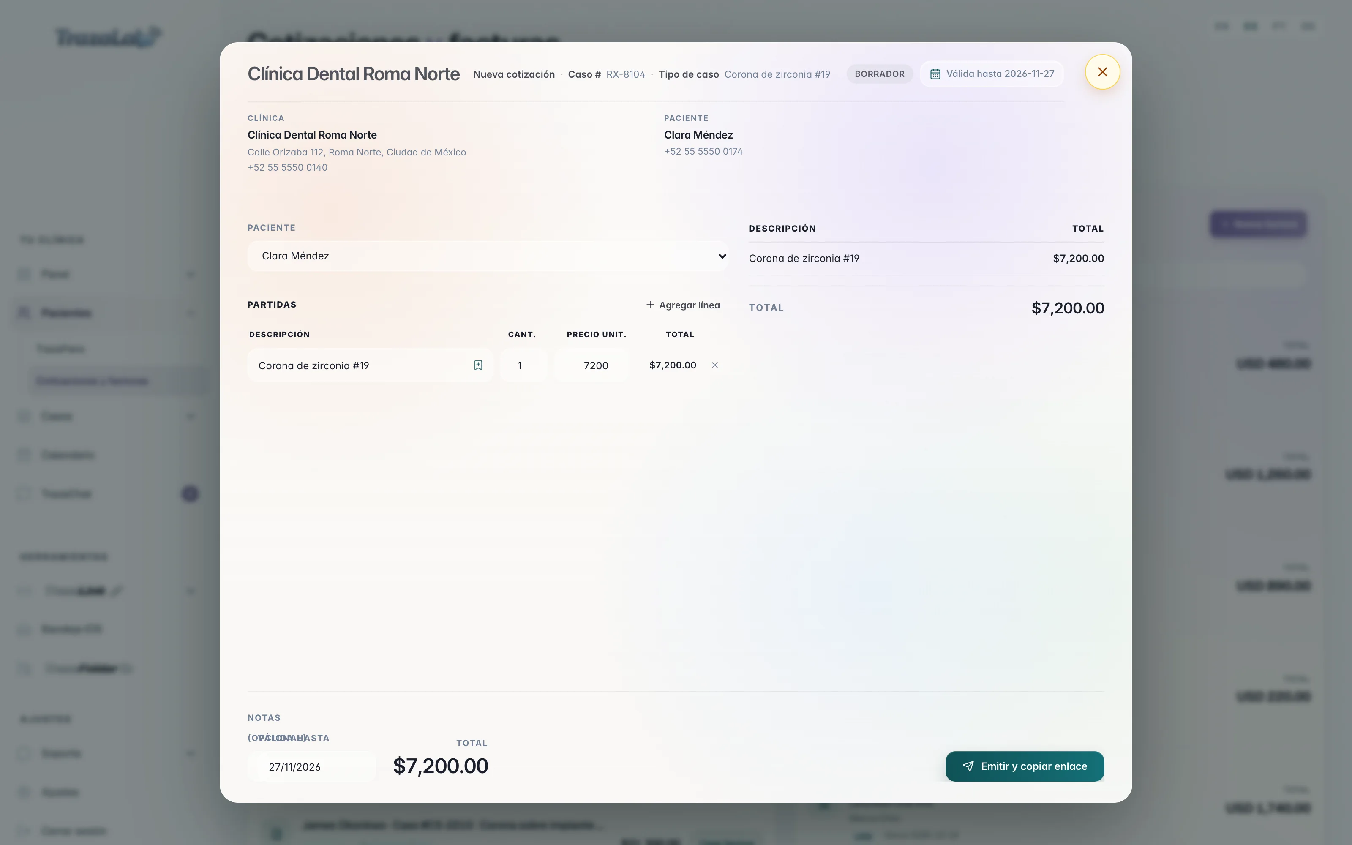Screen dimensions: 1352x845
Task: Close the quotation dialog
Action: pos(1102,71)
